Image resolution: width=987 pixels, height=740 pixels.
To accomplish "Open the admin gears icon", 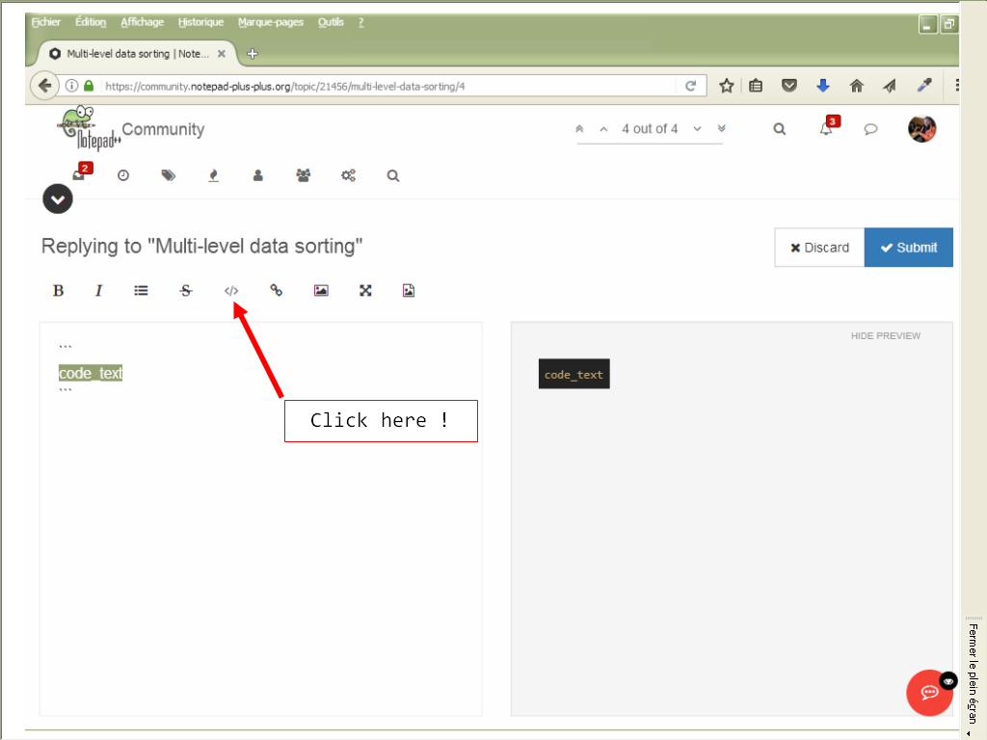I will (x=348, y=175).
